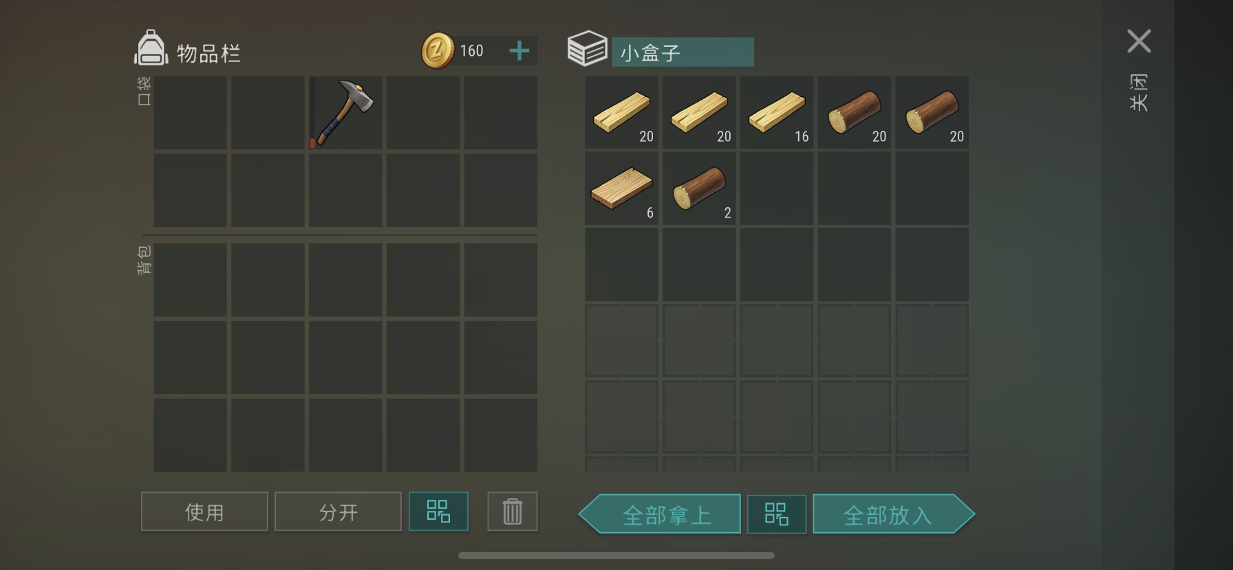1233x570 pixels.
Task: Click the box icon beside 小盒子
Action: click(587, 48)
